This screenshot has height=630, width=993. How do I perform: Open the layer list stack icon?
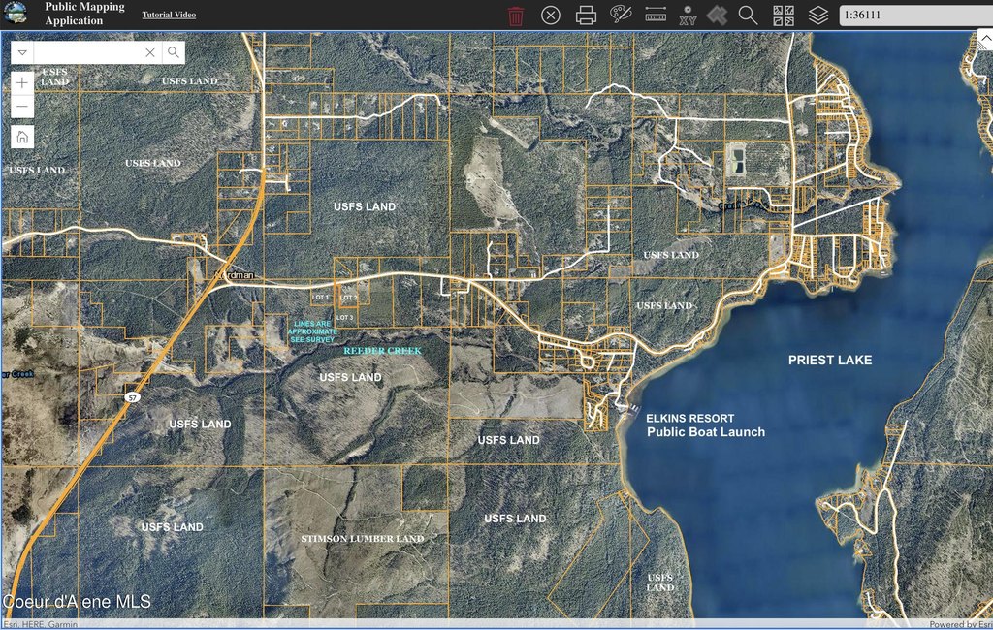(818, 16)
